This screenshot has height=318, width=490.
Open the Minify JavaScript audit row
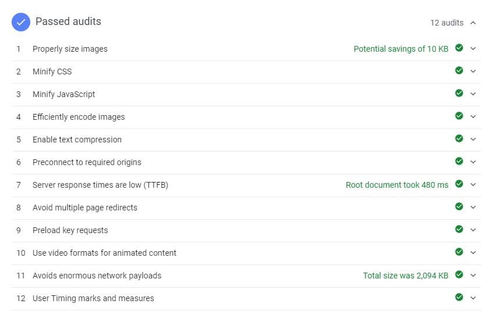click(x=246, y=95)
